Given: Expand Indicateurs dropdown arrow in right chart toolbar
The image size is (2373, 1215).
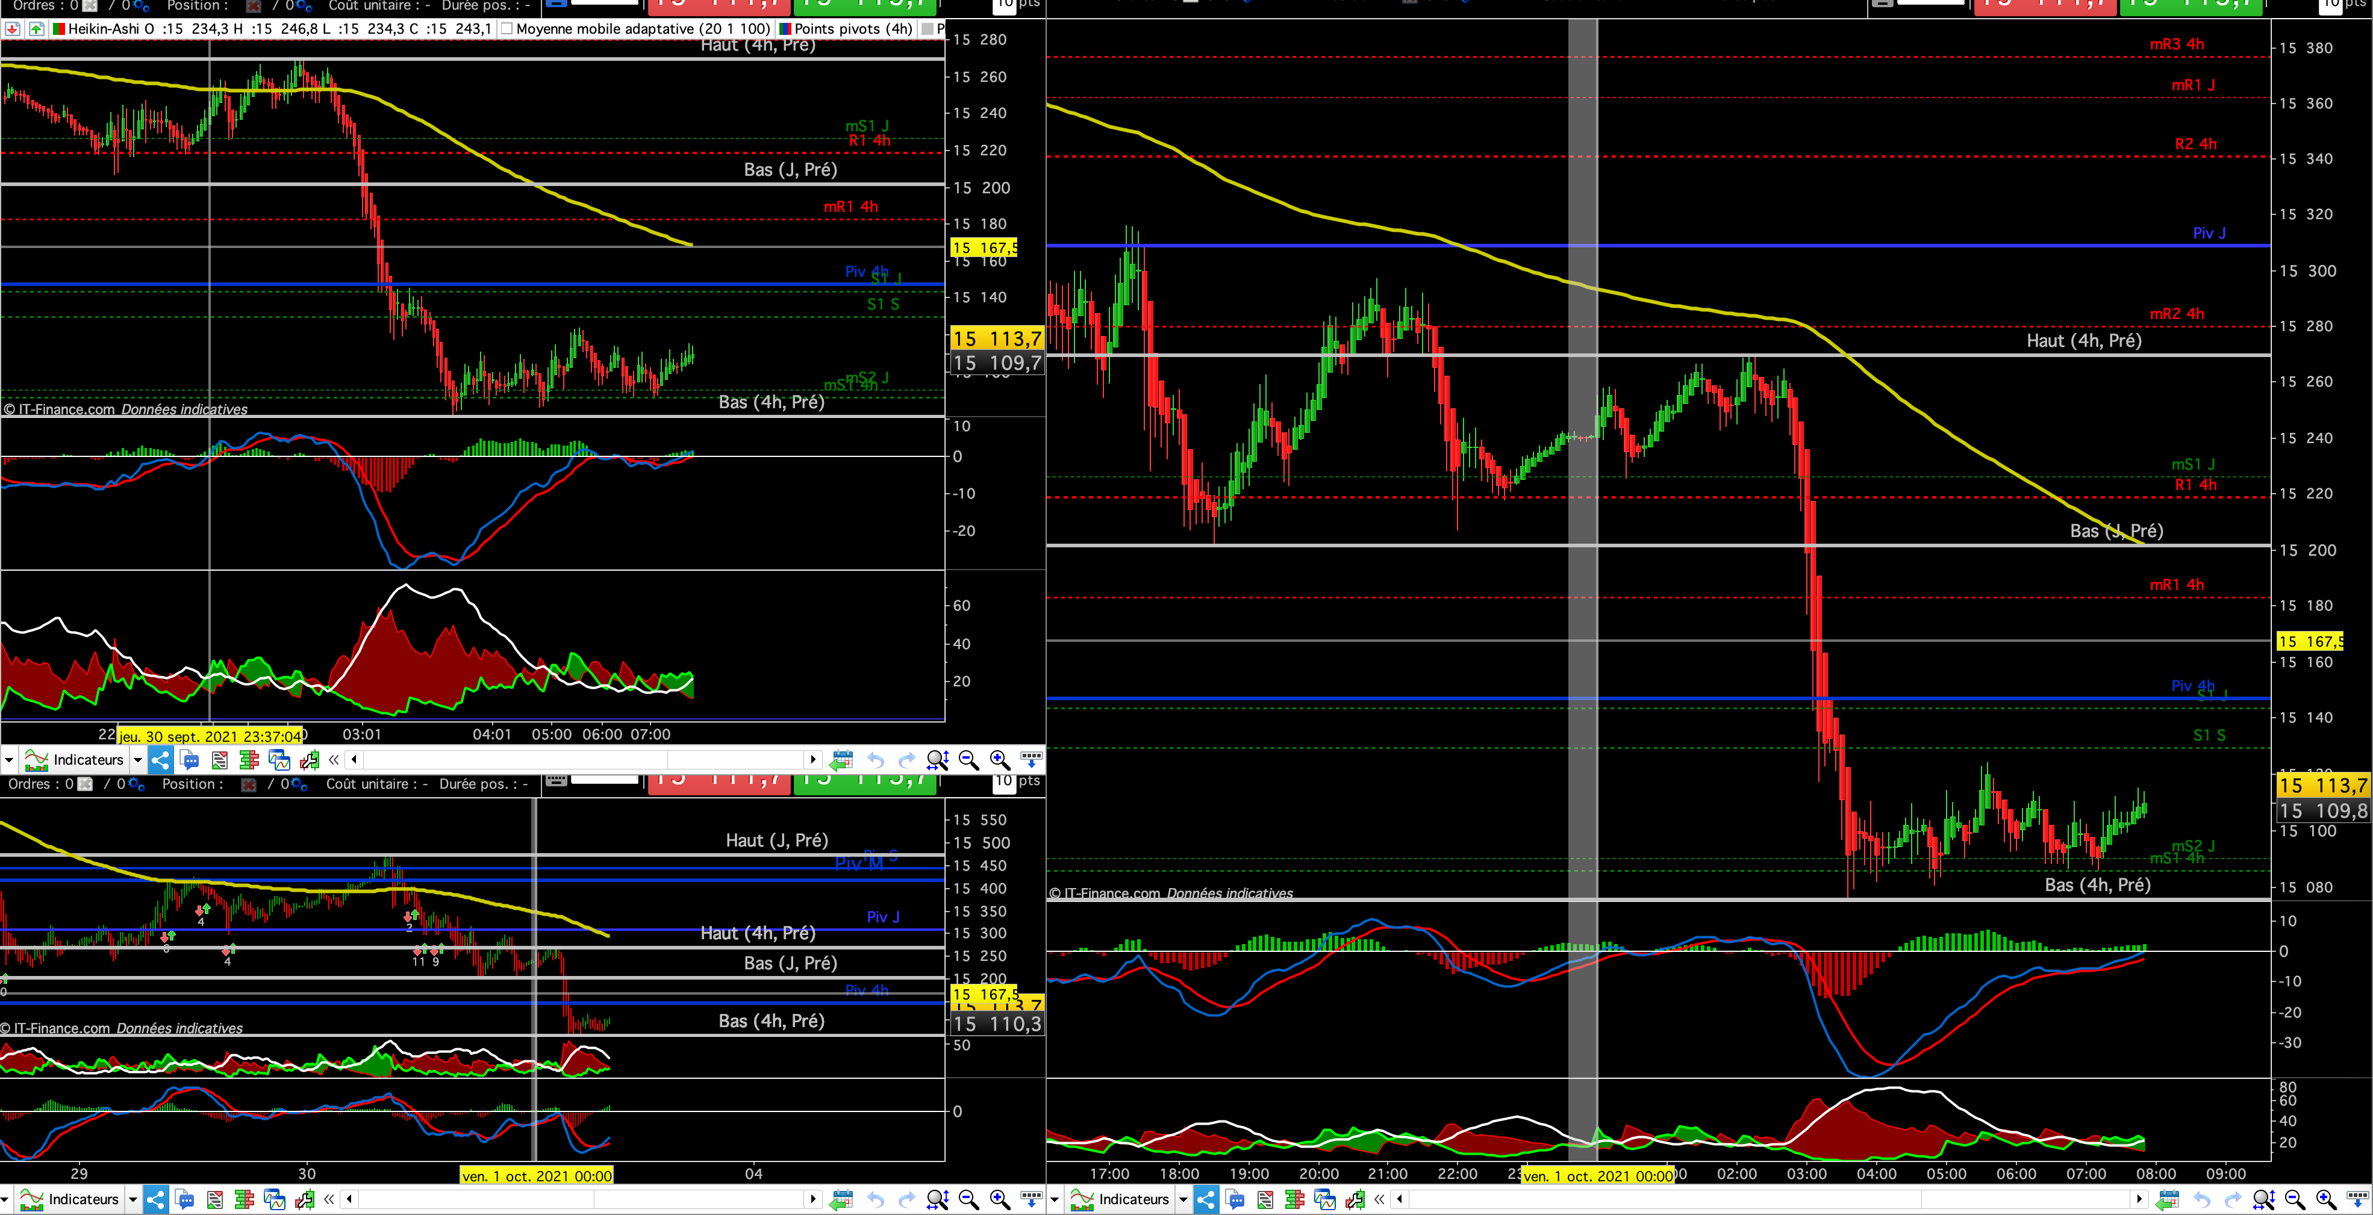Looking at the screenshot, I should click(x=1183, y=1199).
